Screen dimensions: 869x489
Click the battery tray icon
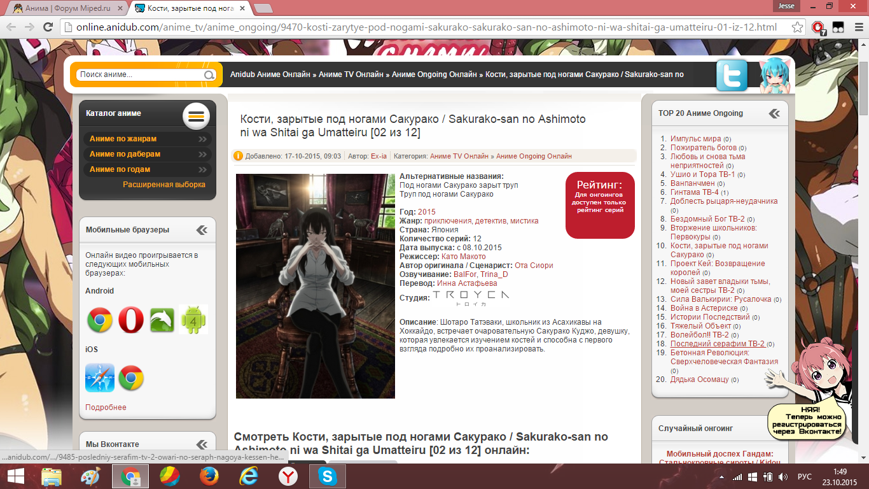click(768, 476)
